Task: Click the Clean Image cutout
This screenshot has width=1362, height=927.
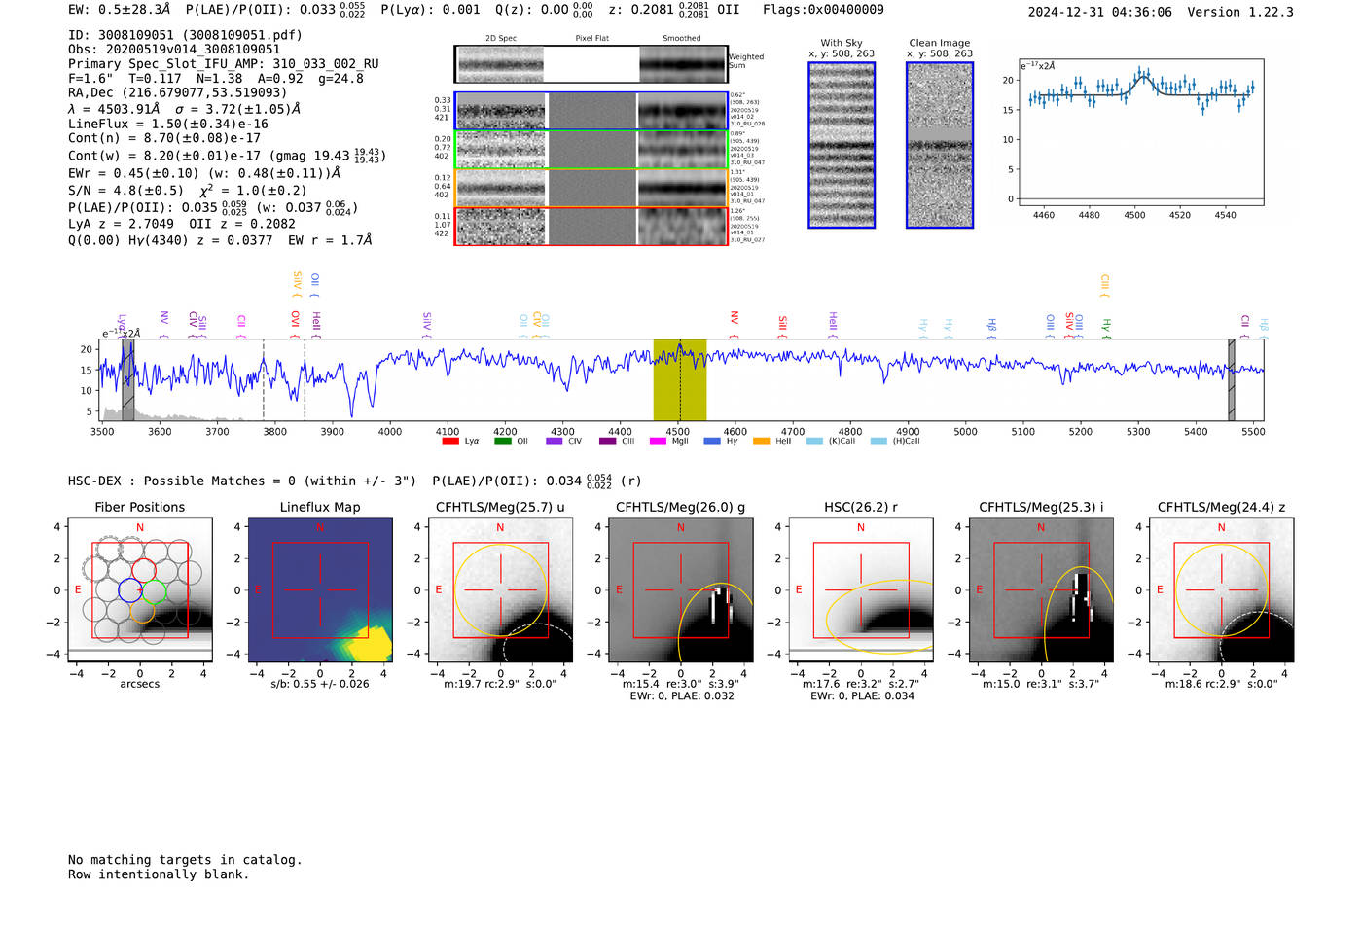Action: tap(940, 145)
